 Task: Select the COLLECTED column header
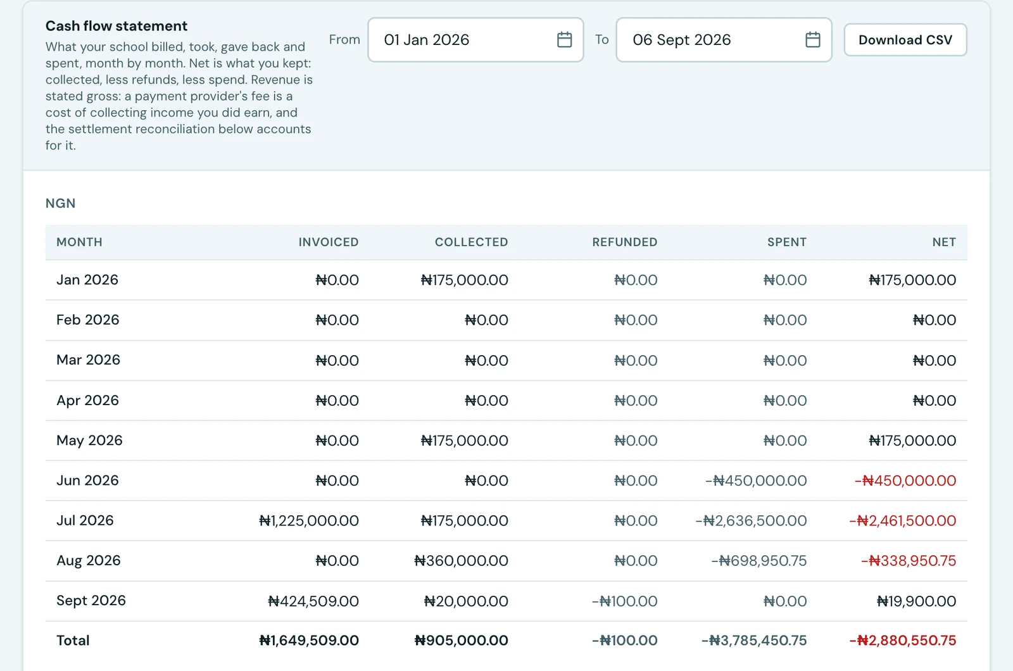(471, 242)
